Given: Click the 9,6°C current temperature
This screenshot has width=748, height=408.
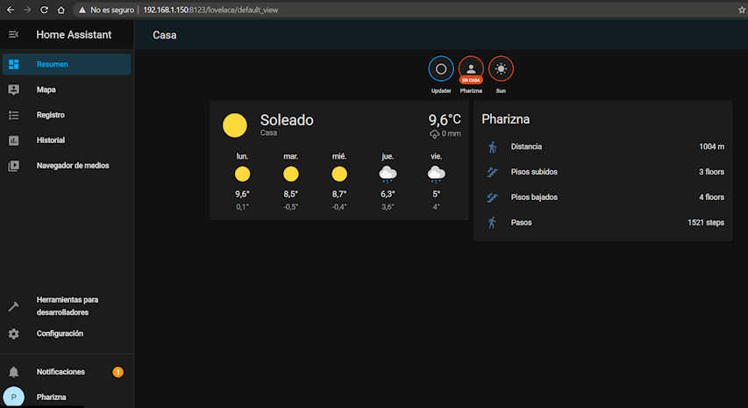Looking at the screenshot, I should [x=445, y=119].
